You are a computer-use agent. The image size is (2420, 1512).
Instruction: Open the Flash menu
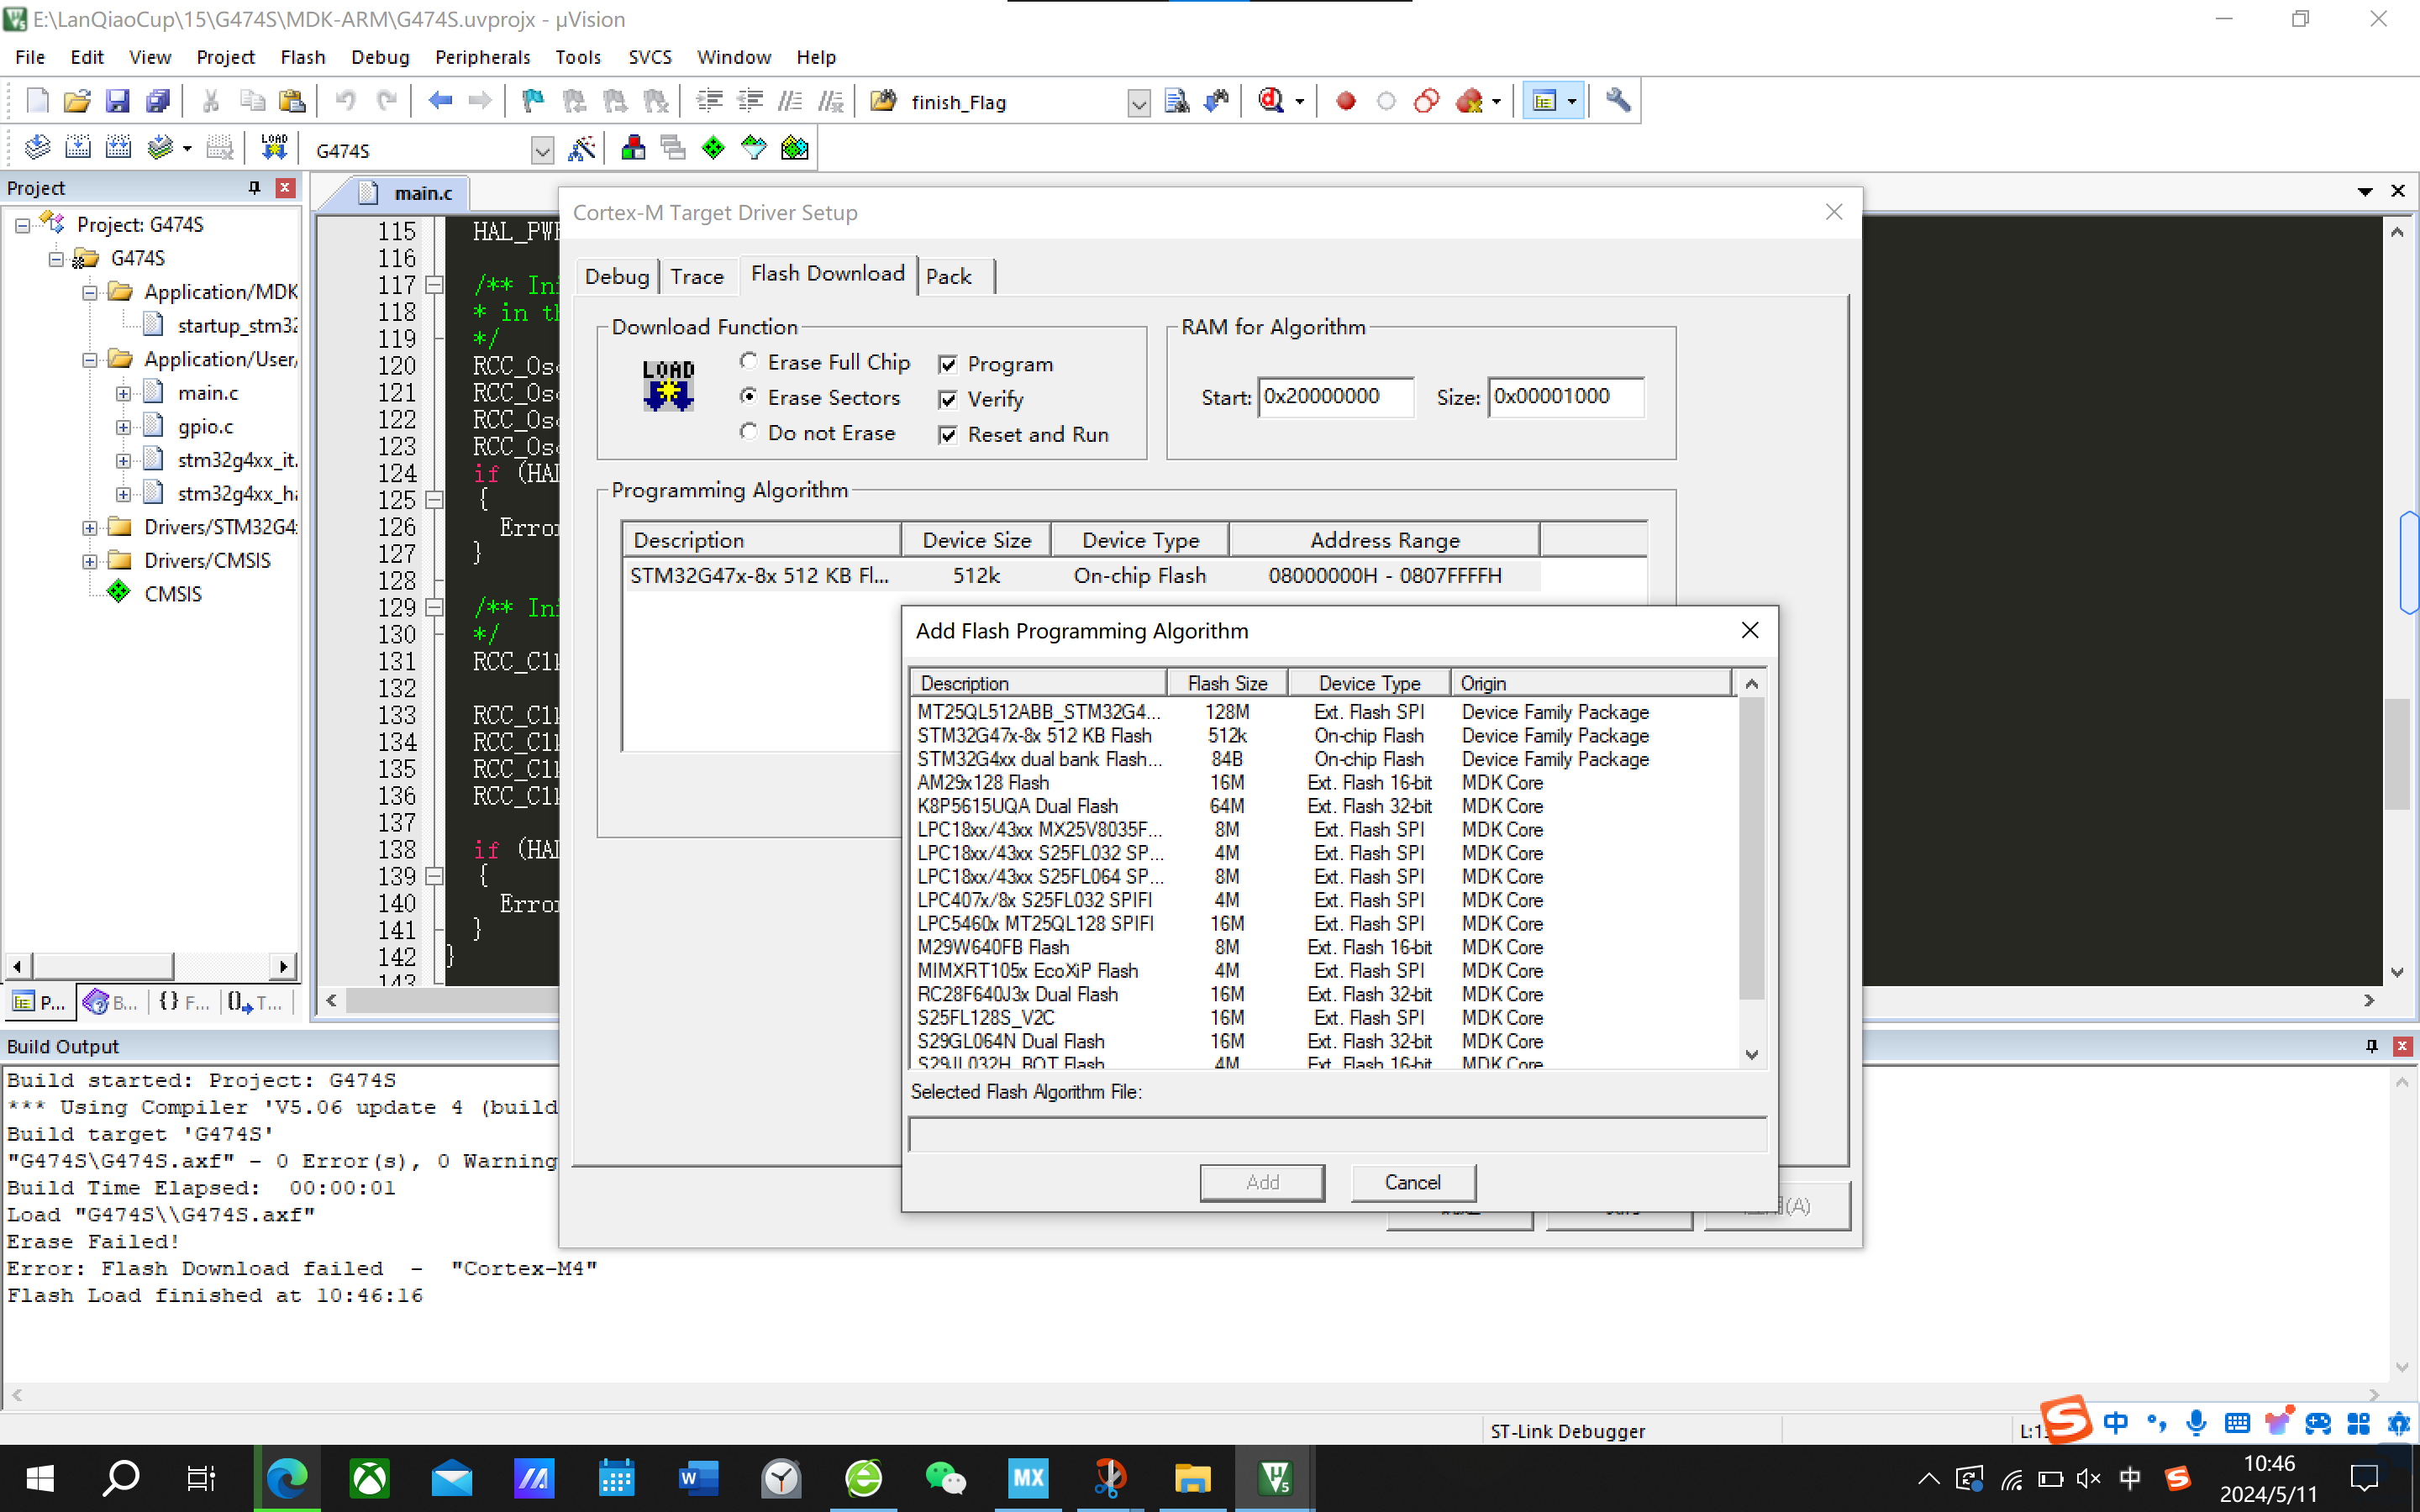coord(303,57)
